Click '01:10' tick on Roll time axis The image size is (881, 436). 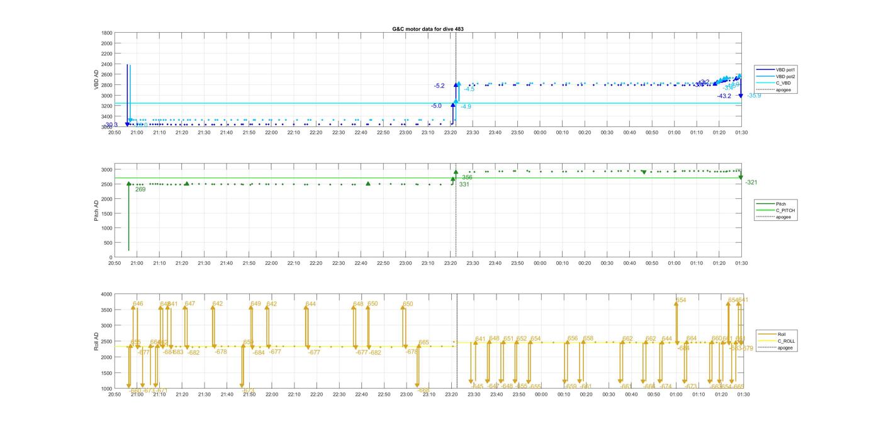pyautogui.click(x=699, y=394)
